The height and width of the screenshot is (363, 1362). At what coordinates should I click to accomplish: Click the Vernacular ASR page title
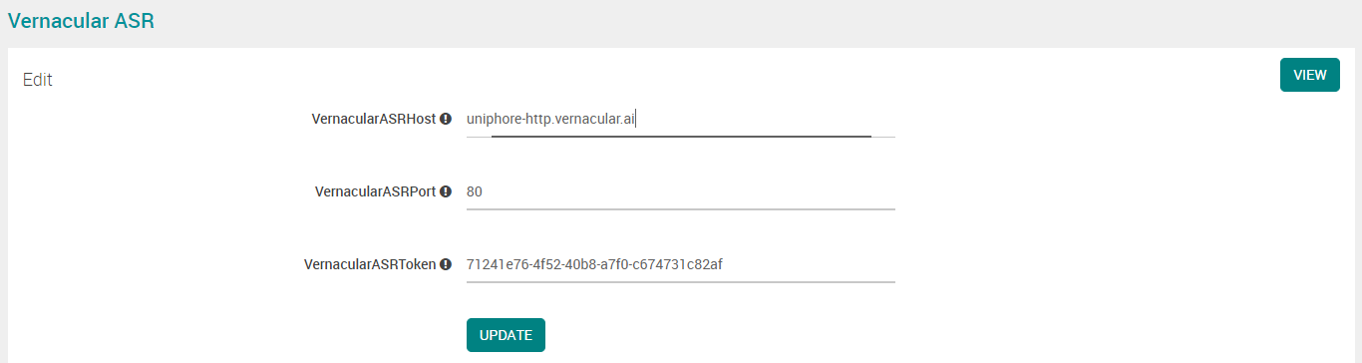point(81,20)
